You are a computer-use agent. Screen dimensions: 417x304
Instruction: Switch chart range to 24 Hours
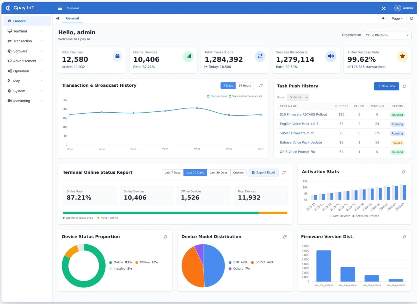pos(245,86)
